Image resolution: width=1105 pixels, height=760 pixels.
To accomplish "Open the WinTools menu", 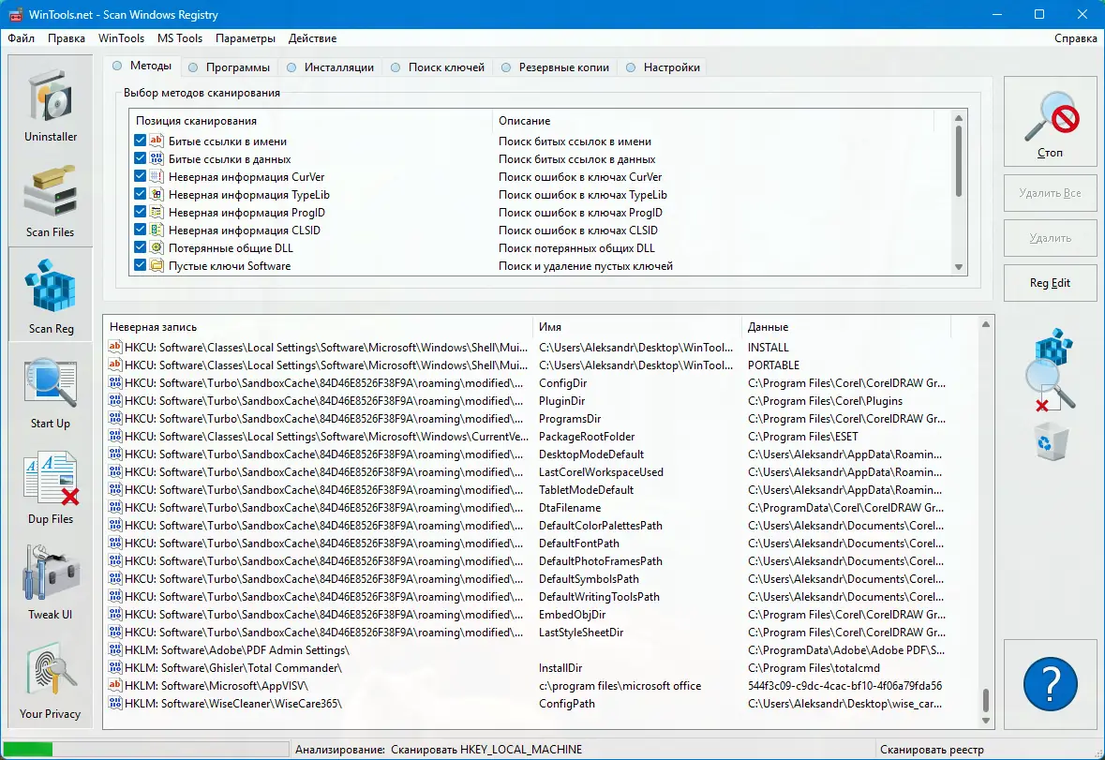I will tap(121, 38).
